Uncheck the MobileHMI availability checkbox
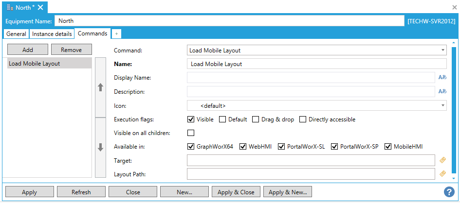This screenshot has width=460, height=203. pos(388,146)
